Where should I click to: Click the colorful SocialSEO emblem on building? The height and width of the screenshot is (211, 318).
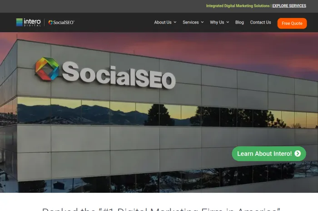tap(47, 69)
